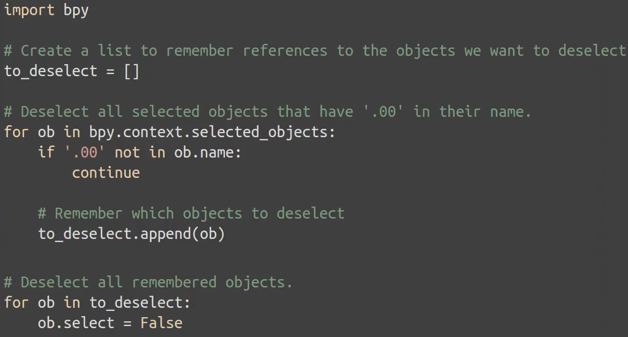
Task: Click 'ob.name' in the if statement
Action: click(204, 152)
